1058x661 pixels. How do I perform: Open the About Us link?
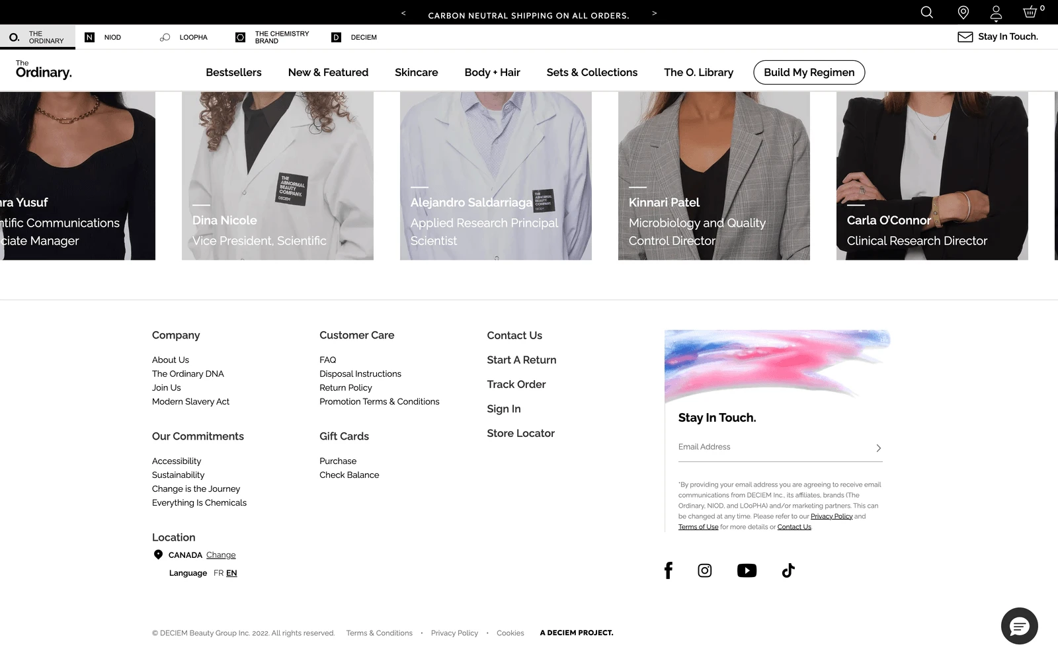coord(171,360)
